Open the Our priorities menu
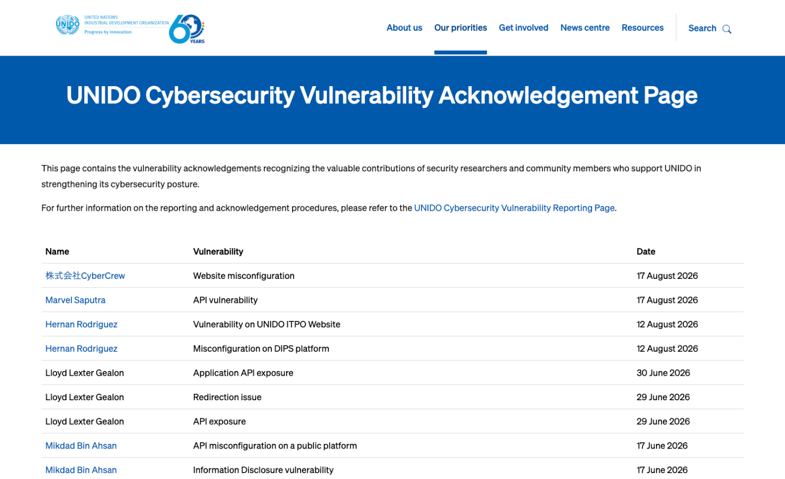Image resolution: width=785 pixels, height=479 pixels. tap(460, 28)
